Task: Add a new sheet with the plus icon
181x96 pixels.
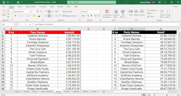Action: 104,92
